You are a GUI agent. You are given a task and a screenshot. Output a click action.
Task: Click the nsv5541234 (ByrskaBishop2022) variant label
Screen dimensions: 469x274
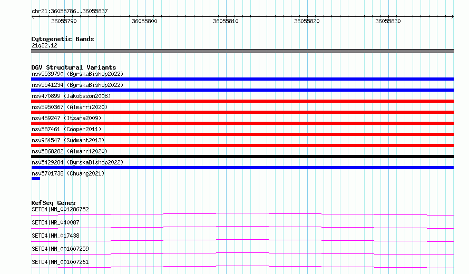(77, 85)
